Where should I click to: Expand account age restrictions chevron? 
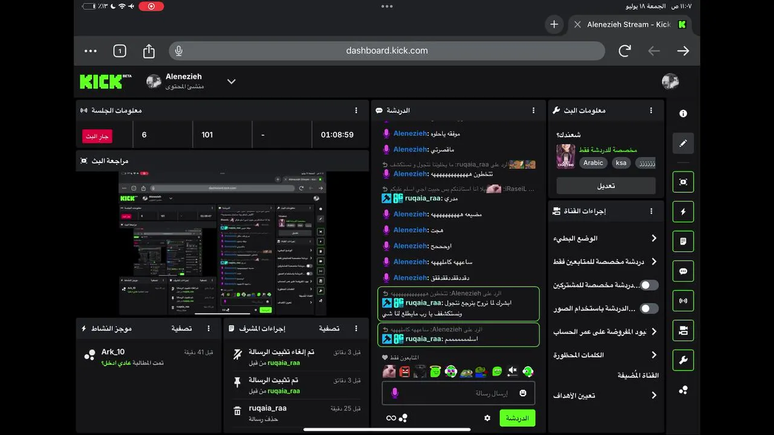coord(654,332)
